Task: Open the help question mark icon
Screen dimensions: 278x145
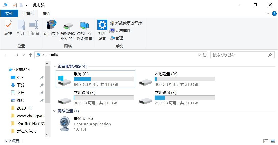Action: pos(274,14)
